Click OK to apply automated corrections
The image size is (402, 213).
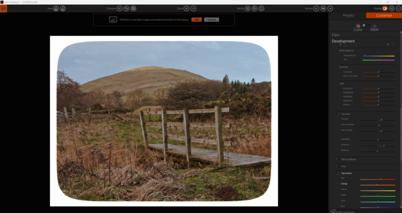click(196, 20)
